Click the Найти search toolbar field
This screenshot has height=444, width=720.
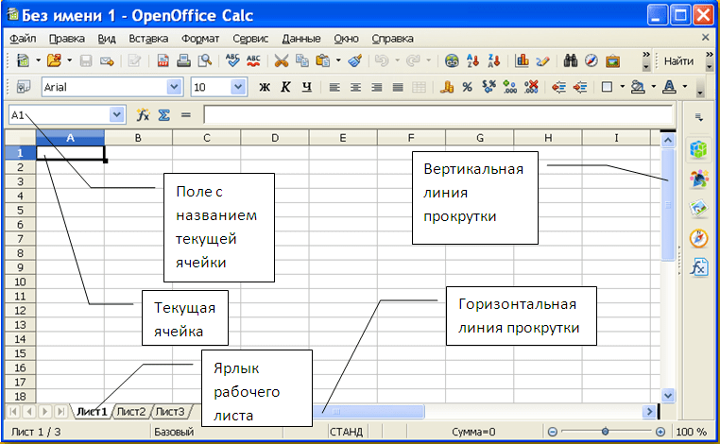click(x=678, y=60)
